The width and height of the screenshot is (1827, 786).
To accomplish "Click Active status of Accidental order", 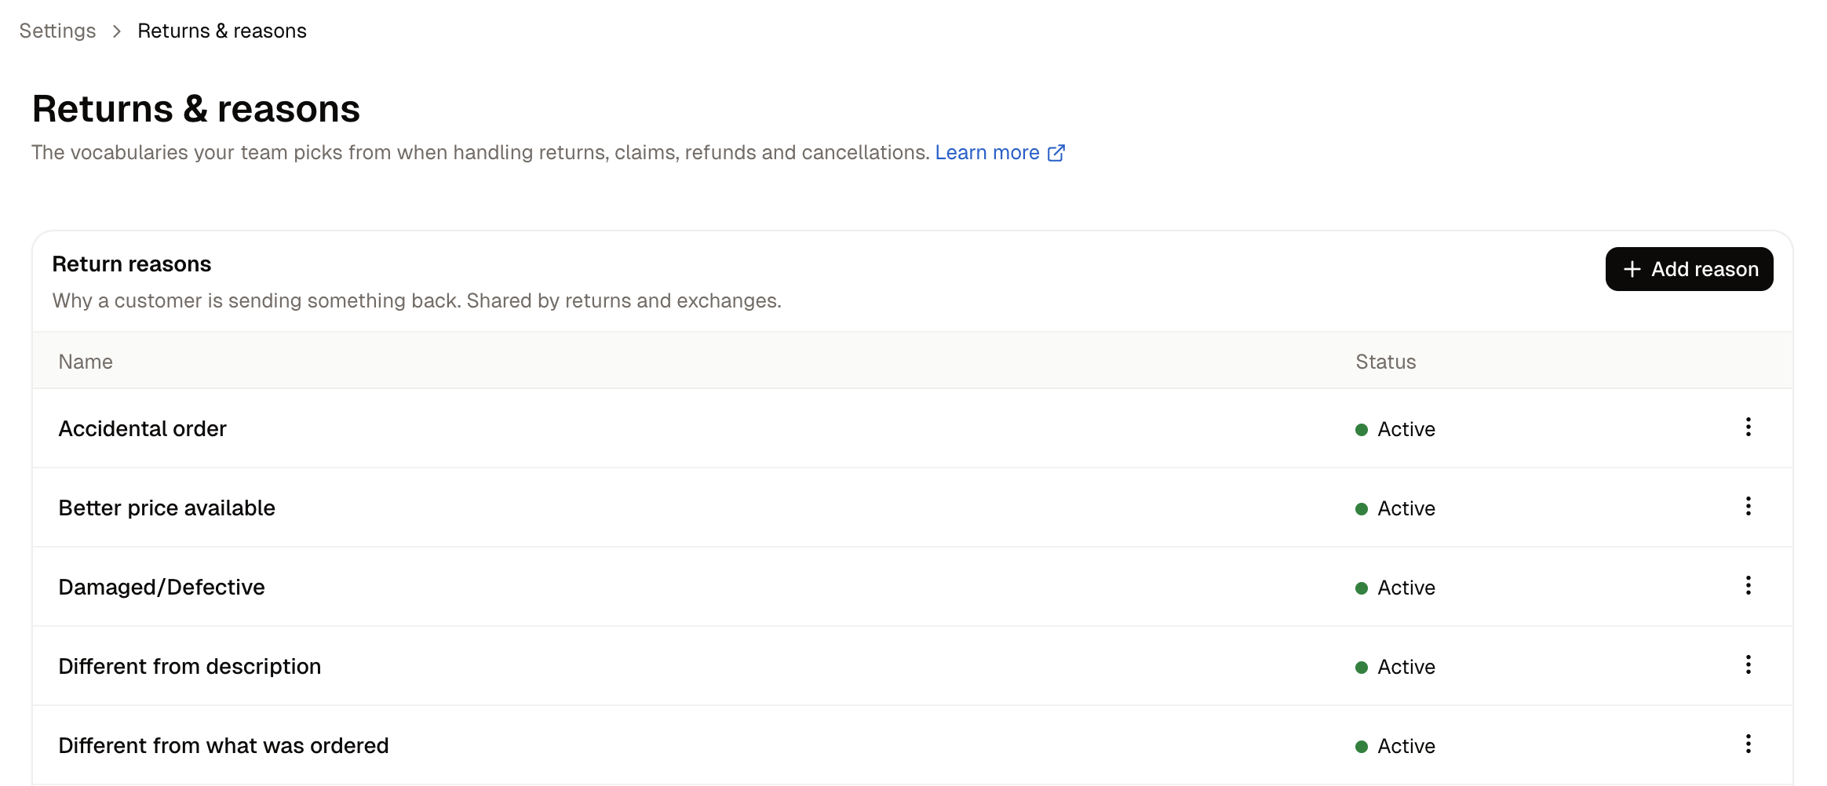I will tap(1395, 429).
